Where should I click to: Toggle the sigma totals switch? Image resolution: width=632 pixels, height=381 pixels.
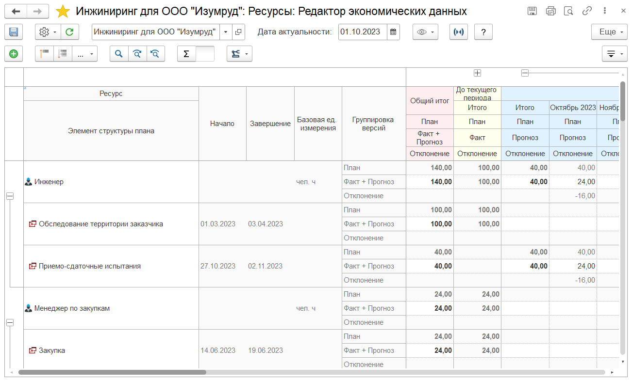coord(196,54)
